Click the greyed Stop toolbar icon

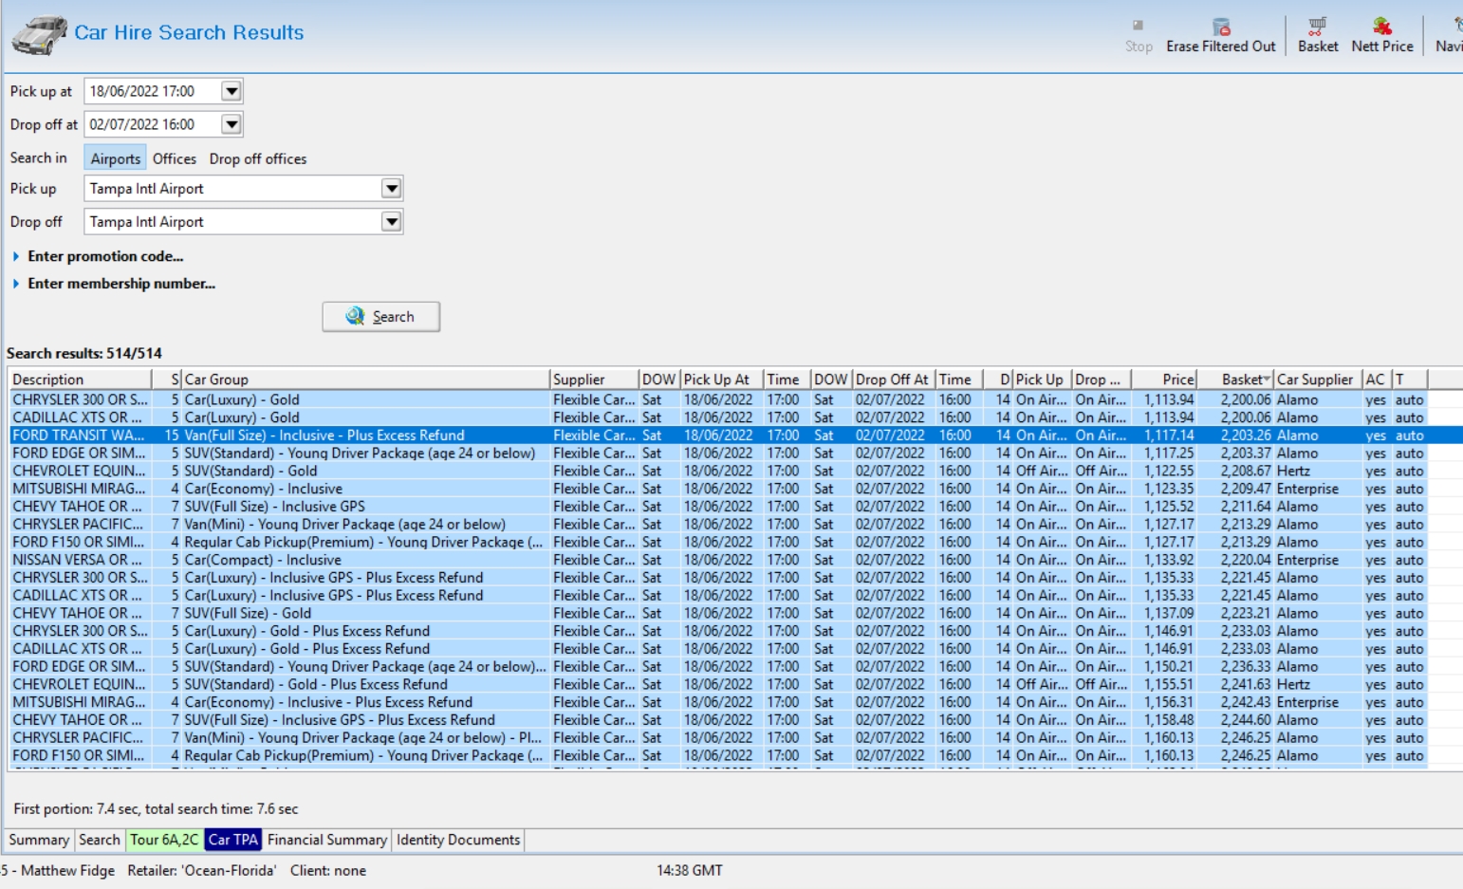pos(1138,27)
